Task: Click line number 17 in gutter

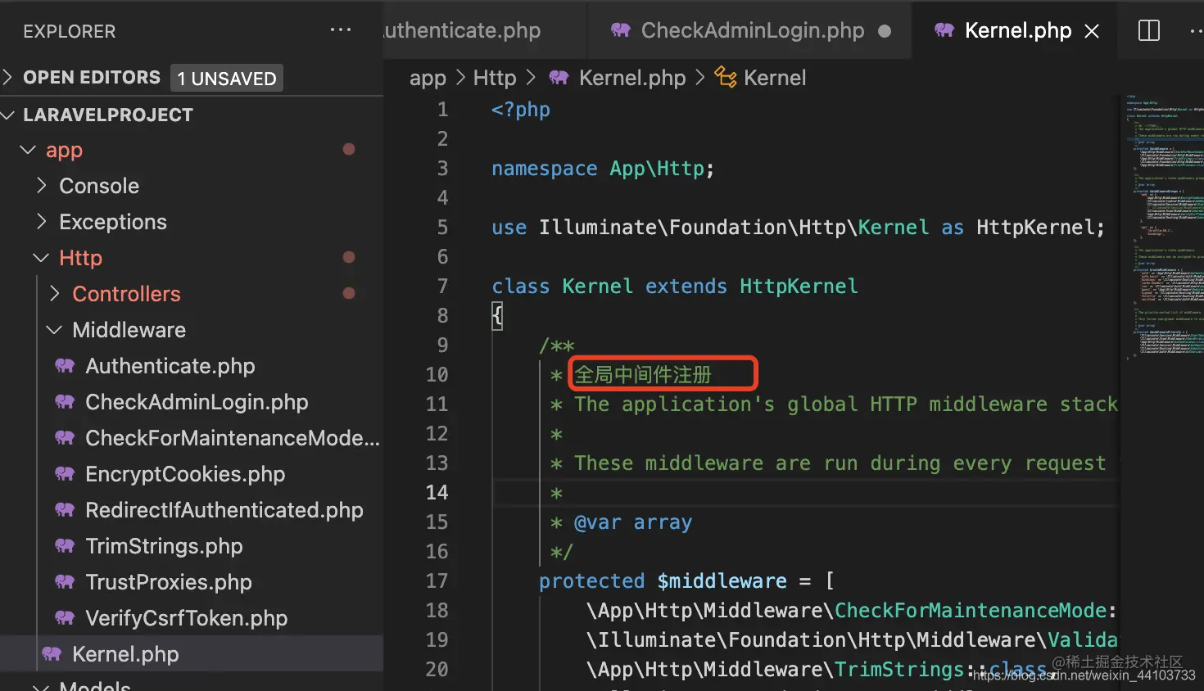Action: pyautogui.click(x=437, y=580)
